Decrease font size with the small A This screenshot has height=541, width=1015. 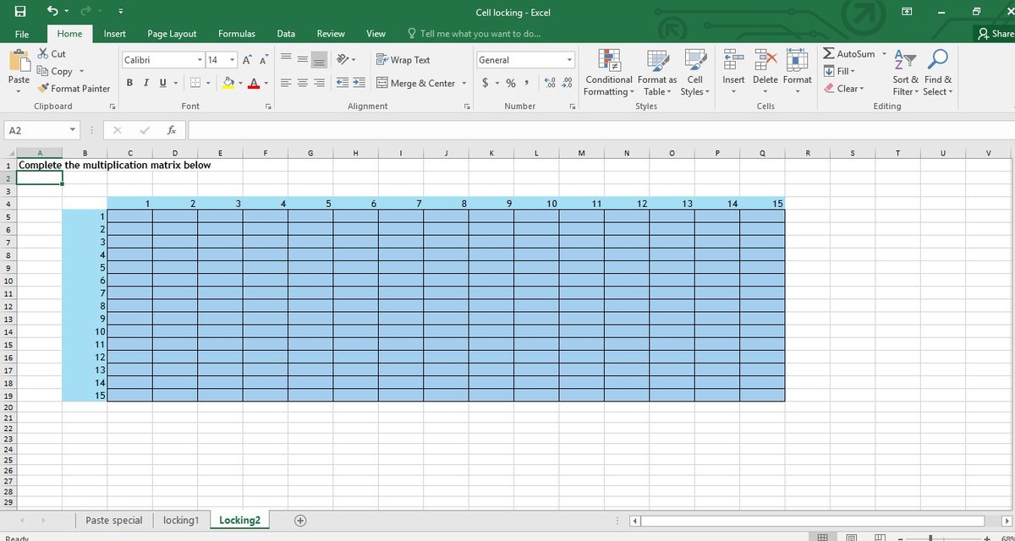point(263,60)
